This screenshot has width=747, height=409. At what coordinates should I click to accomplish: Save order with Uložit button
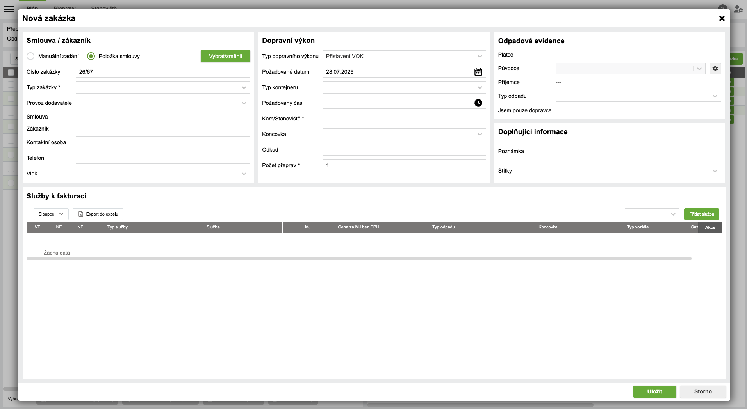pos(654,391)
